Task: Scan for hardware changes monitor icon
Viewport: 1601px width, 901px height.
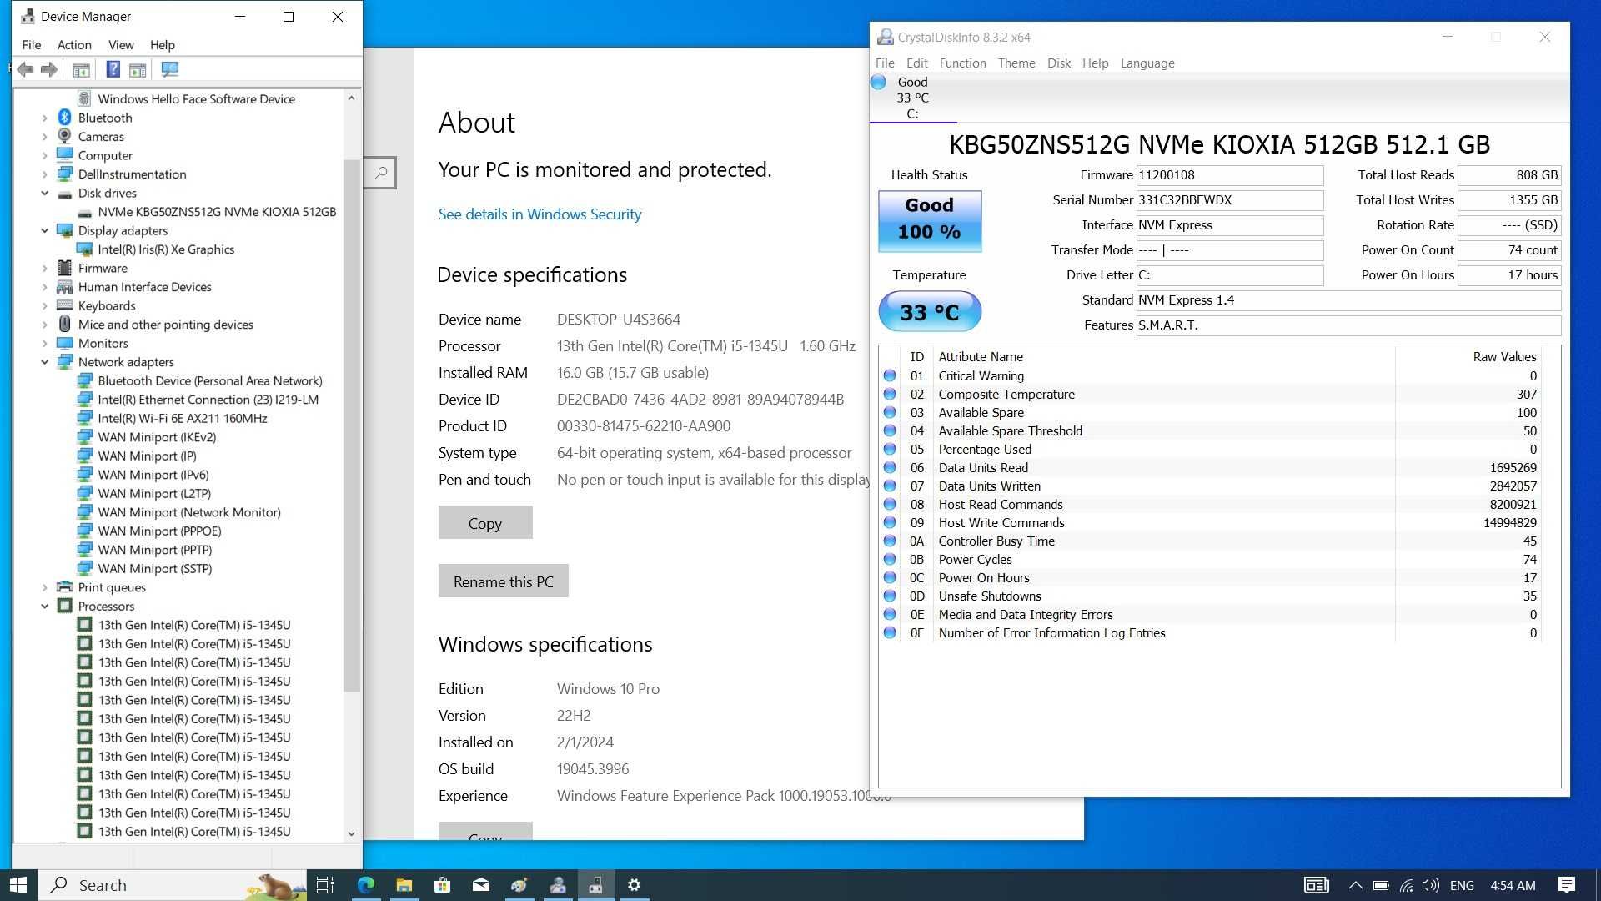Action: point(170,70)
